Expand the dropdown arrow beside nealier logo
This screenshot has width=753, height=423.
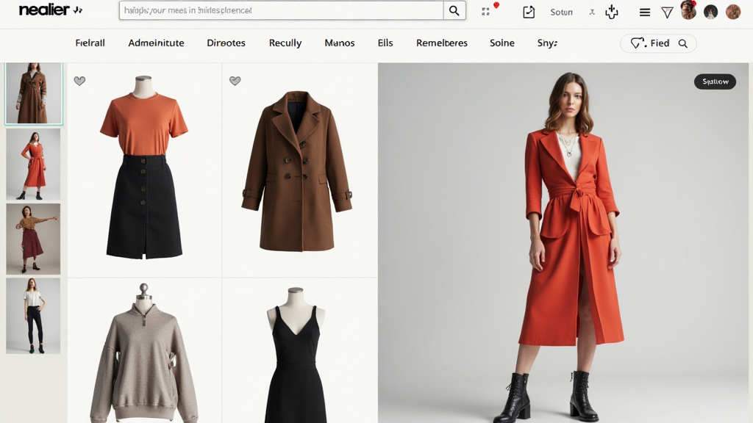[78, 11]
